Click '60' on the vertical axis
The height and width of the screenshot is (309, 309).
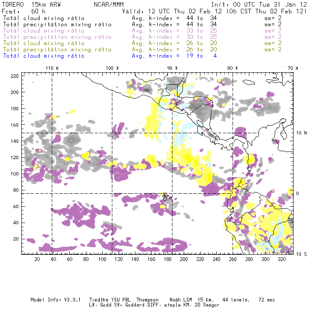click(x=16, y=206)
